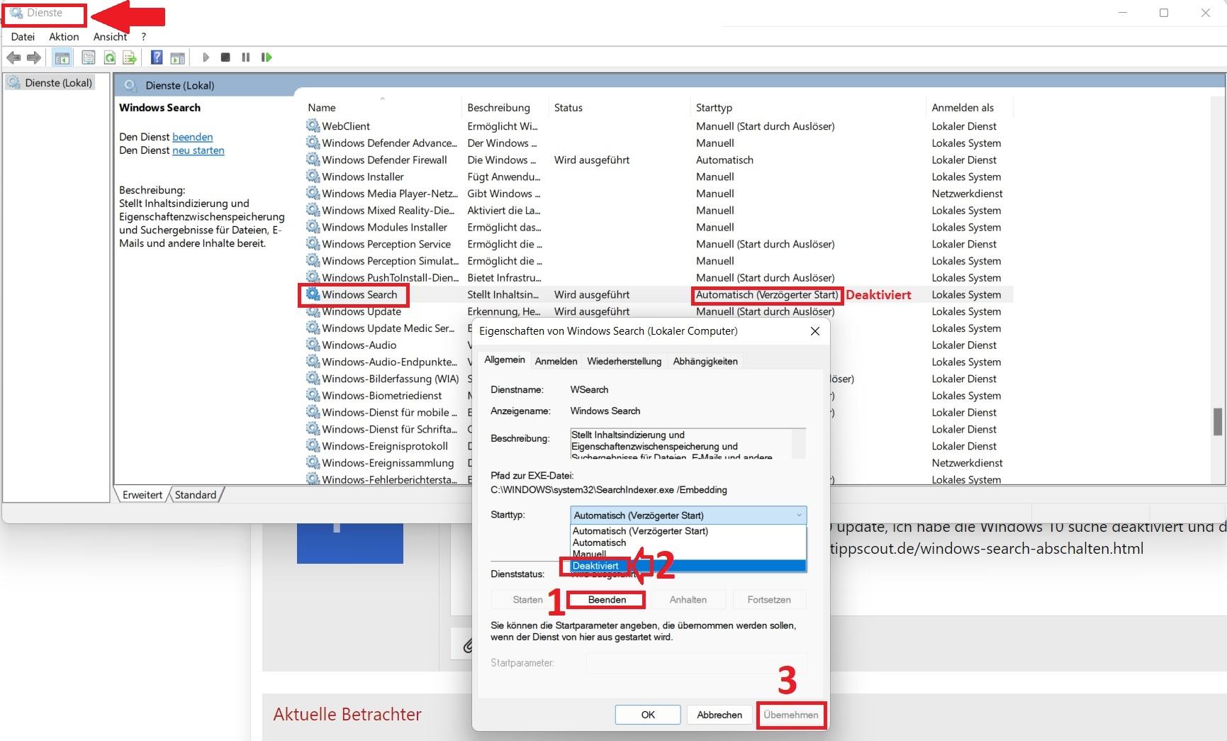Click the gear icon beside Windows-Biometriedienst
The width and height of the screenshot is (1227, 741).
313,395
